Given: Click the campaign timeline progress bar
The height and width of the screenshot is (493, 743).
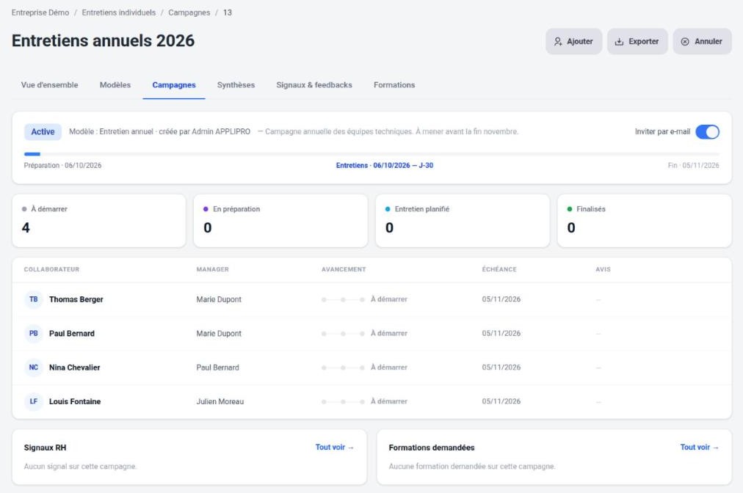Looking at the screenshot, I should (371, 154).
